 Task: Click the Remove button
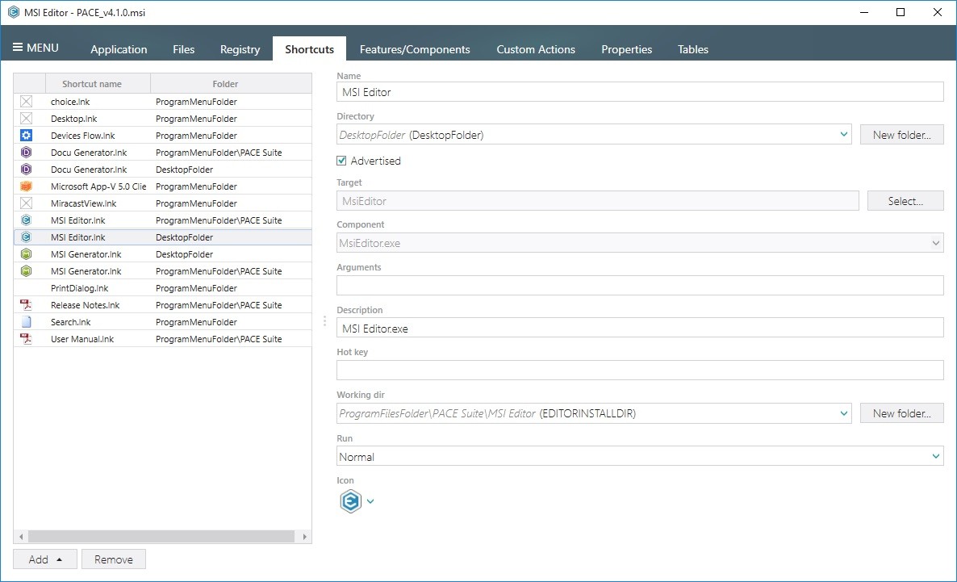pyautogui.click(x=114, y=559)
